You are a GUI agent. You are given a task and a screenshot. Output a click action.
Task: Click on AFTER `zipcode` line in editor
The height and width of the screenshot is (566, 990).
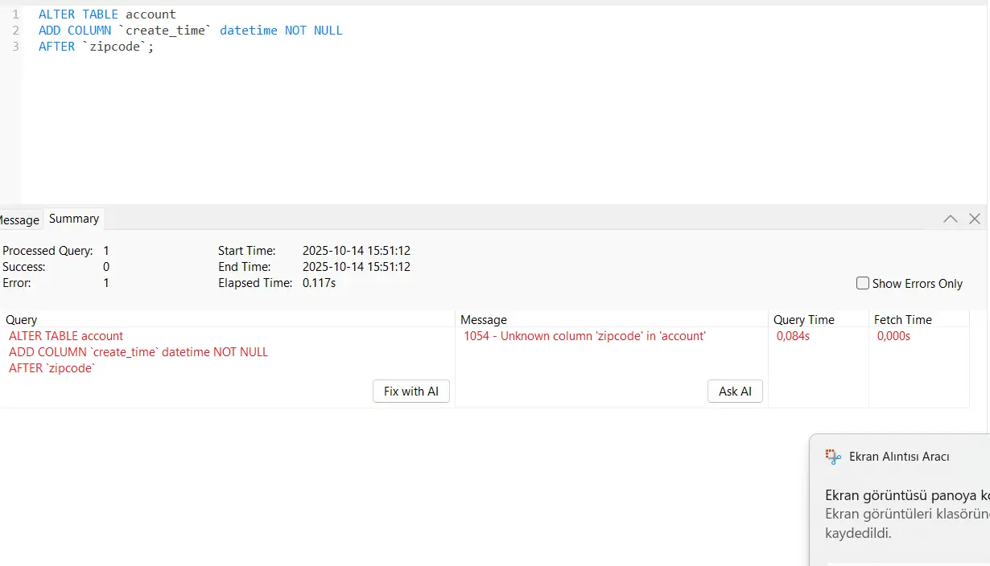pyautogui.click(x=96, y=47)
